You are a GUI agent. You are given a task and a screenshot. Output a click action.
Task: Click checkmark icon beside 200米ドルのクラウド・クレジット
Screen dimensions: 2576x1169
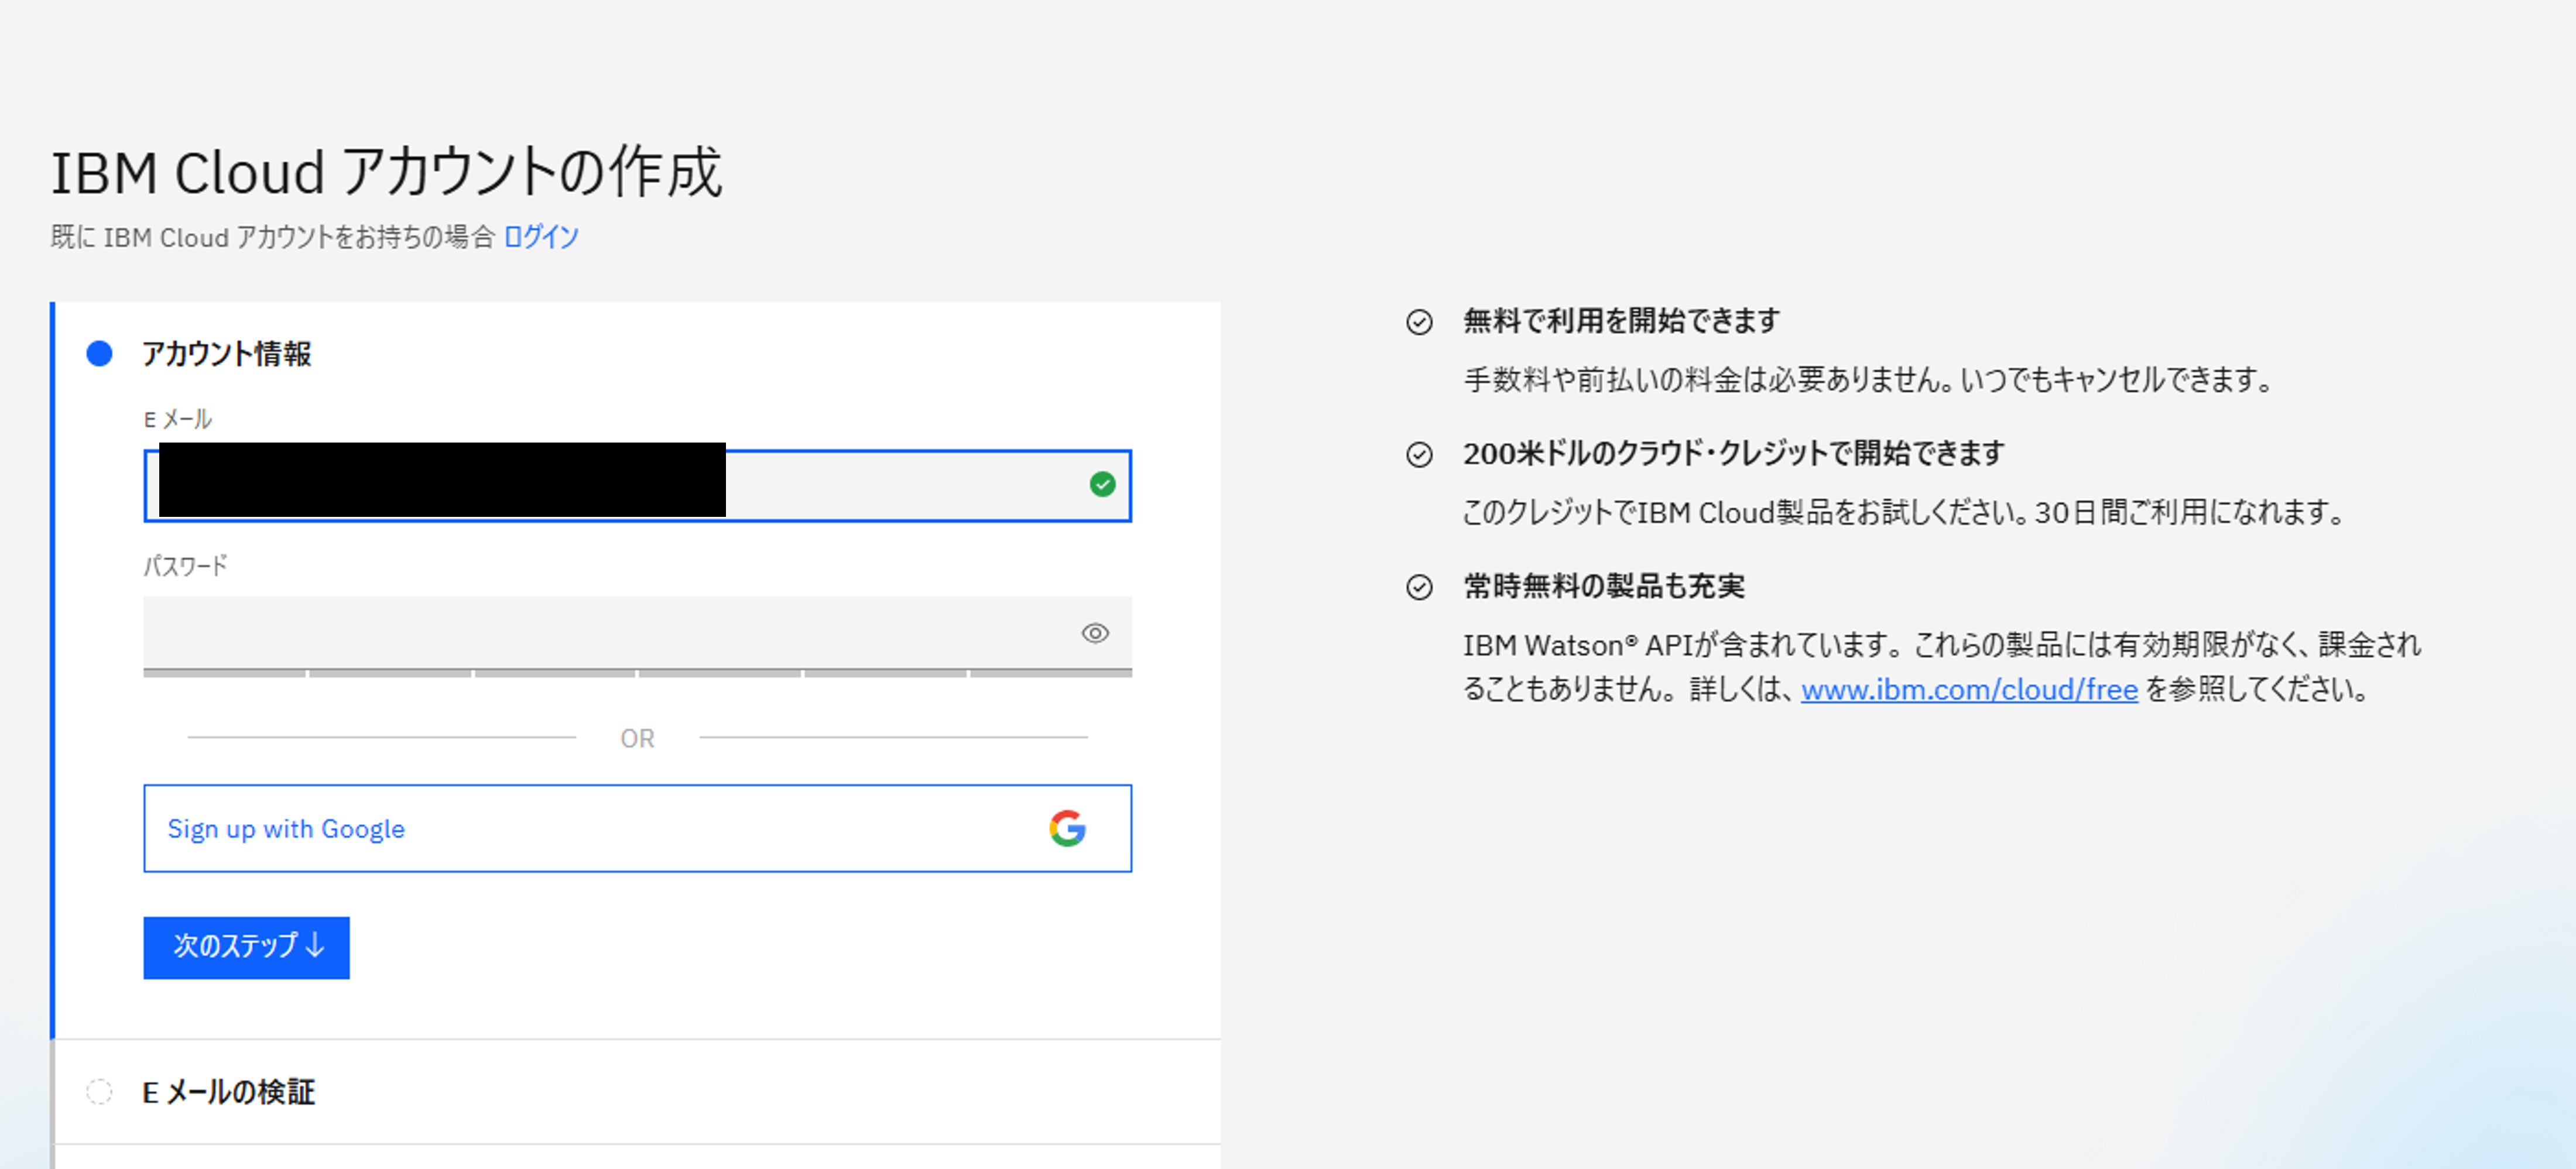pos(1419,455)
